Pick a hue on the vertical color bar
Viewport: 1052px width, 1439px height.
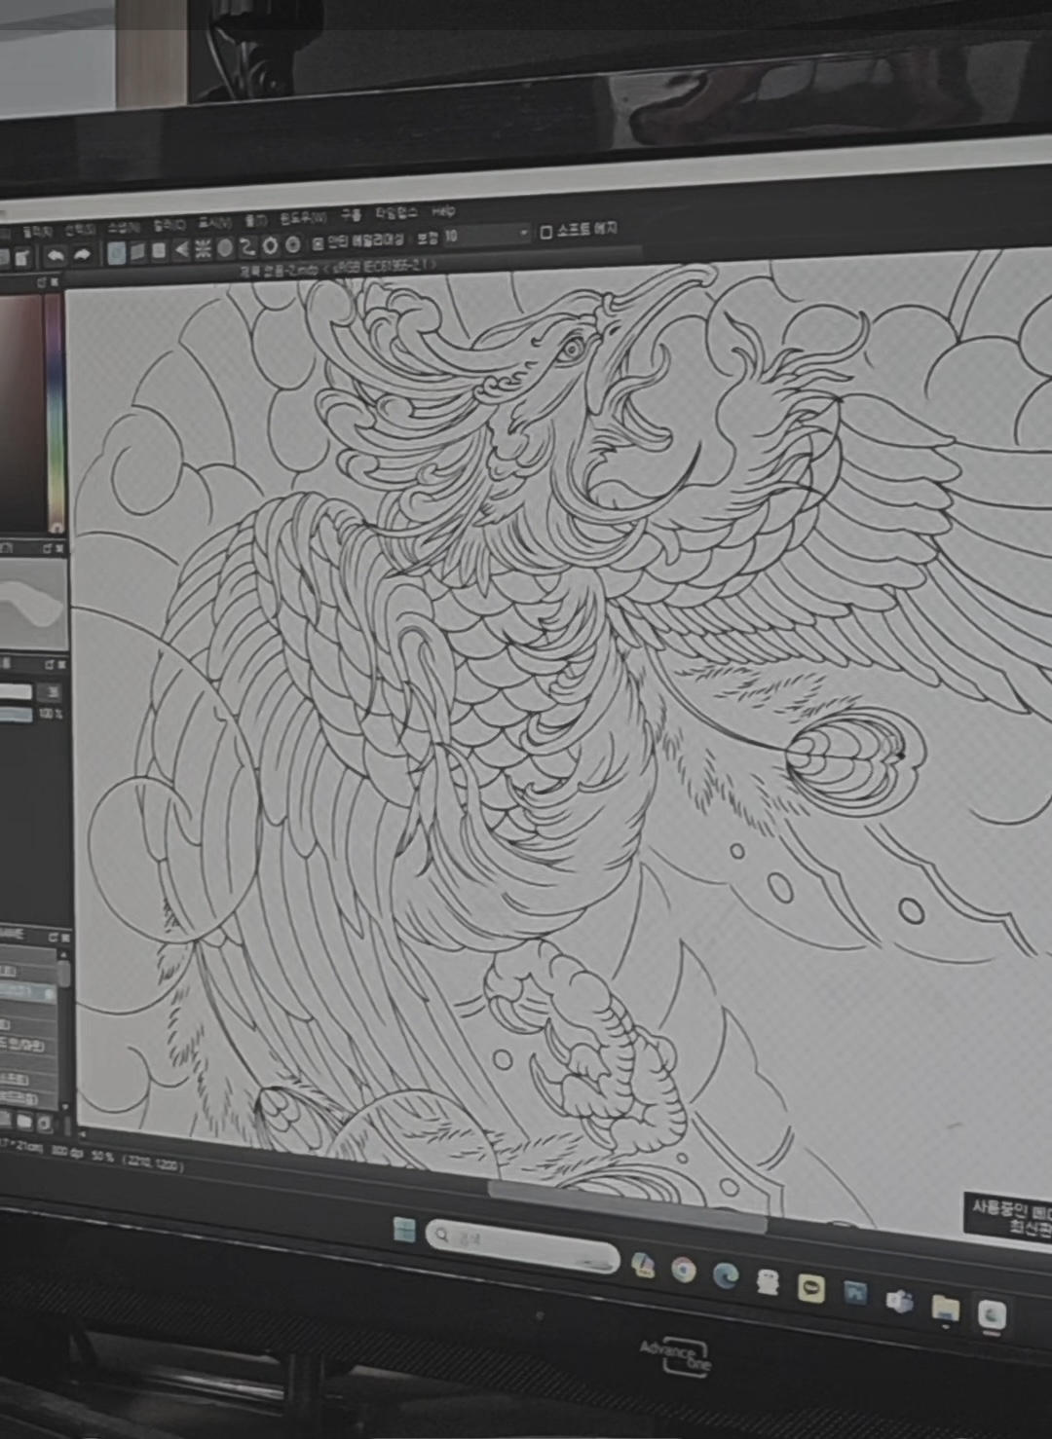(x=56, y=409)
